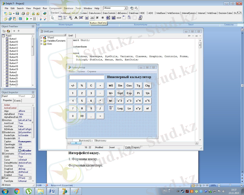Open the <None> desktop layout combo box
Image resolution: width=244 pixels, height=195 pixels.
coord(115,8)
